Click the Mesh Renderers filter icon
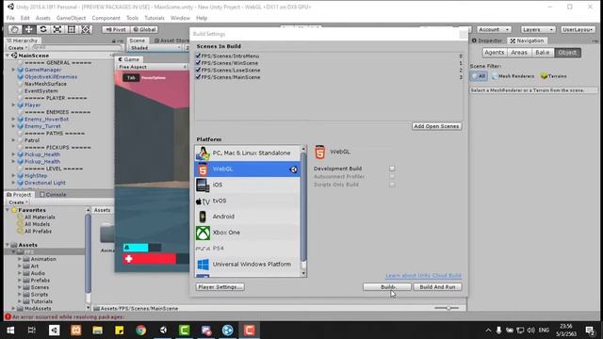 click(x=495, y=76)
